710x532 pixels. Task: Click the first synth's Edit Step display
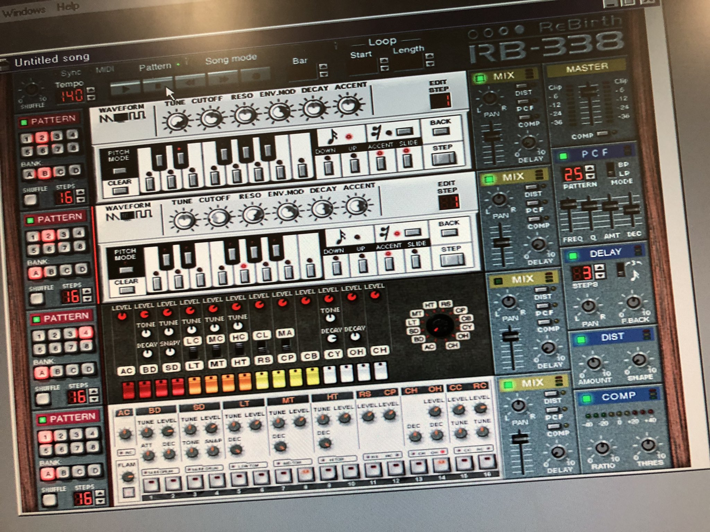440,101
